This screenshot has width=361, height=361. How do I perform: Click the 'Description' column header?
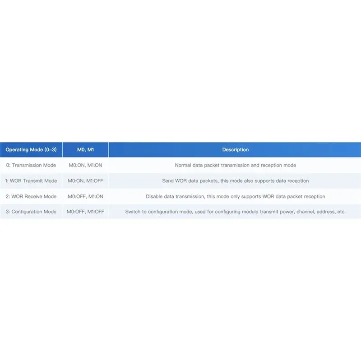coord(235,150)
